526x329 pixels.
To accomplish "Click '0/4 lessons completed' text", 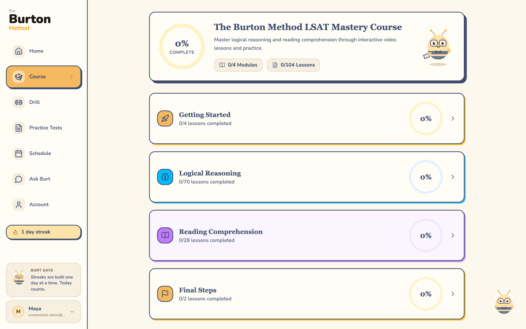I will pyautogui.click(x=205, y=123).
